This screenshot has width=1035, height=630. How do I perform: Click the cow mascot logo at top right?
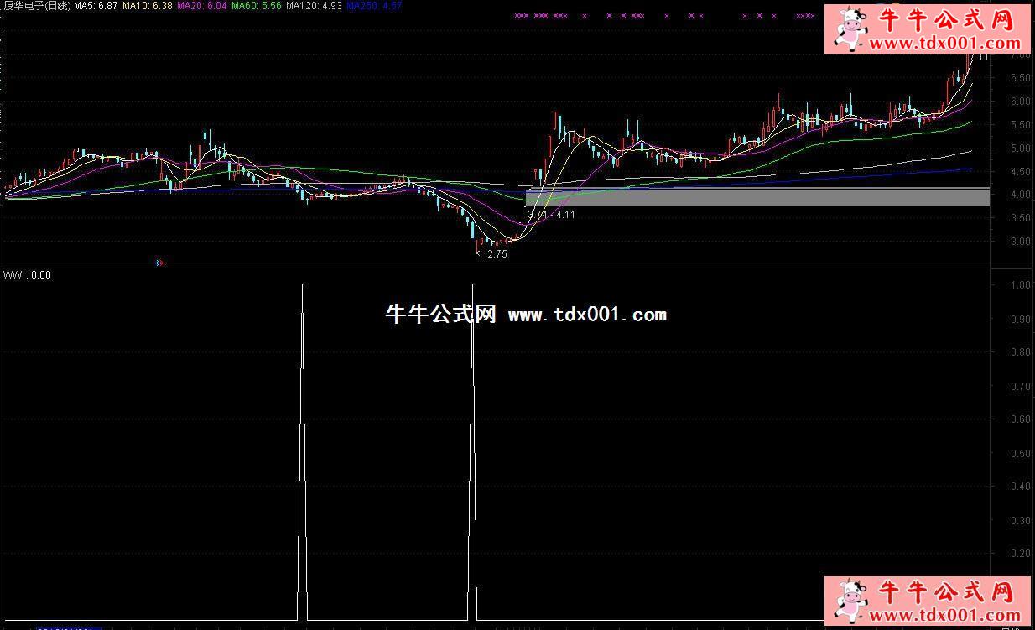[850, 28]
